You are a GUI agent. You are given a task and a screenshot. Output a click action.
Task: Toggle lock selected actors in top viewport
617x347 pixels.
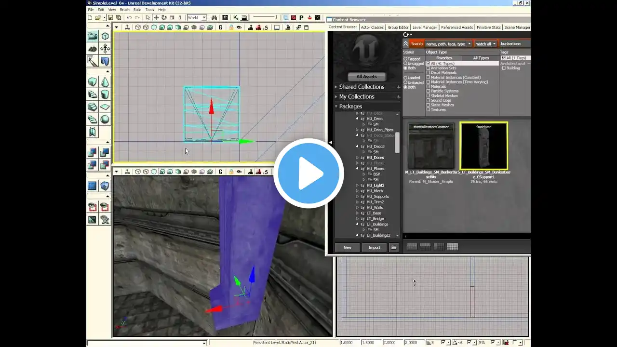point(231,27)
